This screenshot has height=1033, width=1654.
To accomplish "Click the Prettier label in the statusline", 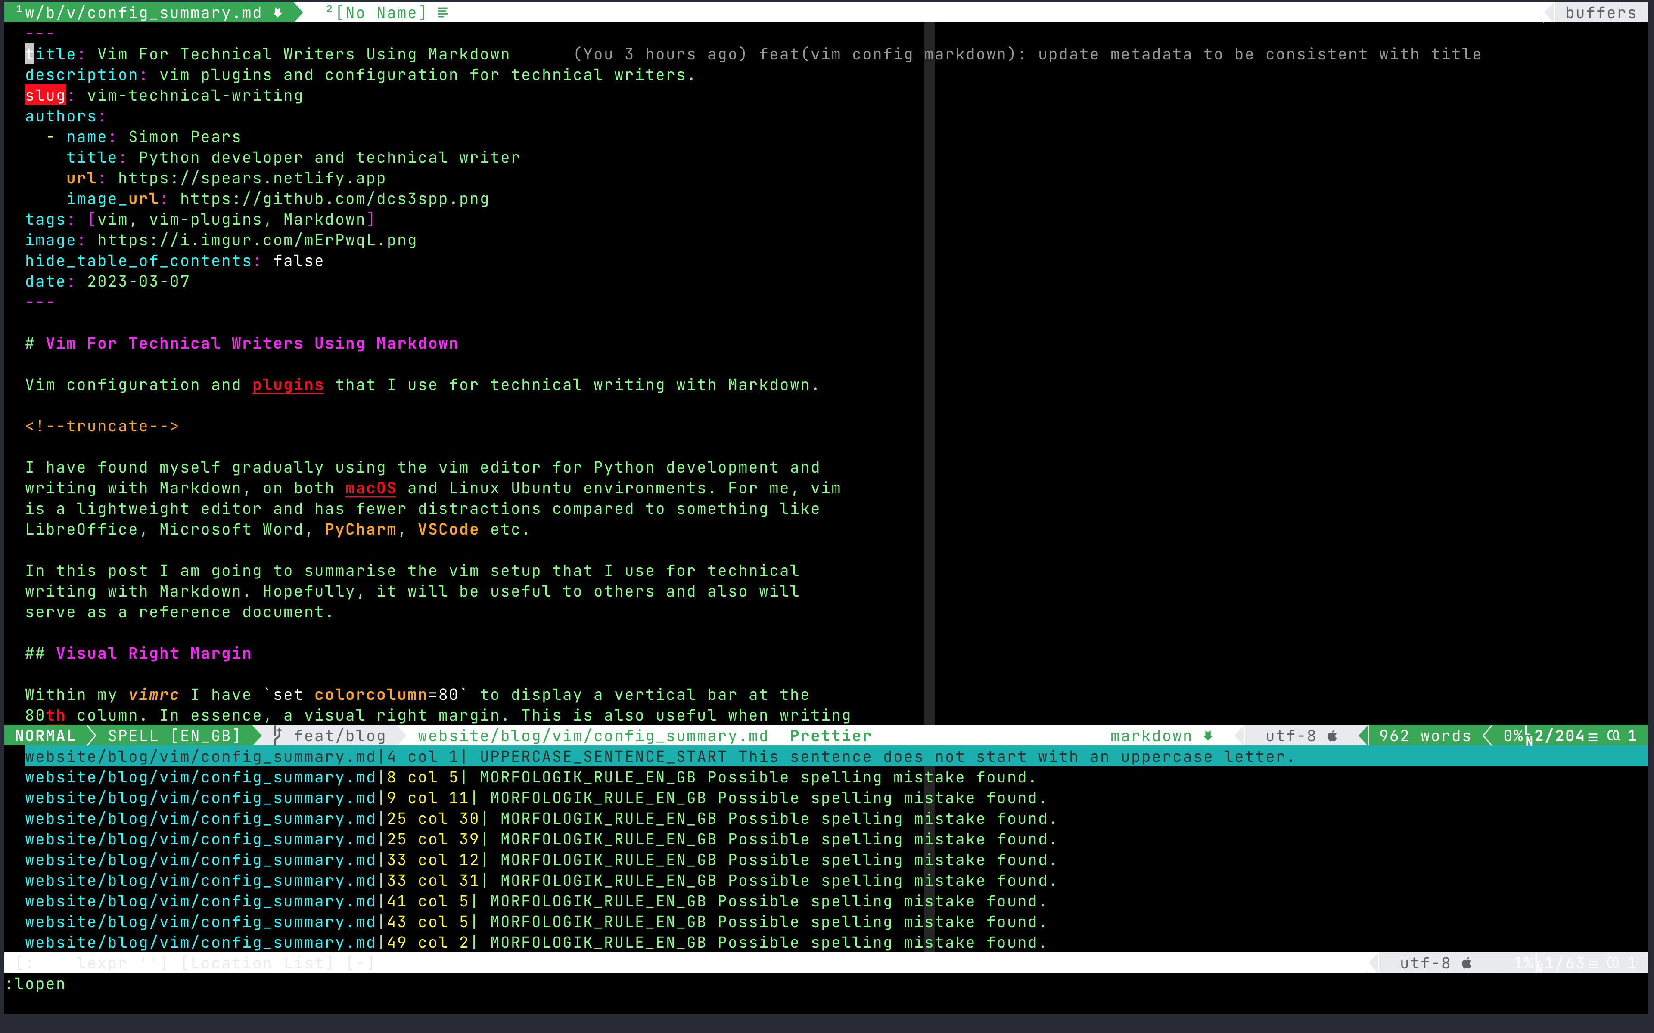I will 830,736.
